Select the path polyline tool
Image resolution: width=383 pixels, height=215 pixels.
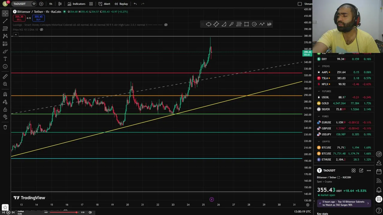[262, 24]
